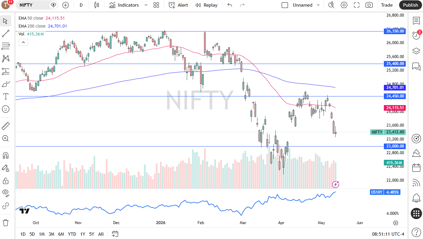Toggle stay in drawing mode
Image resolution: width=423 pixels, height=239 pixels.
click(6, 168)
